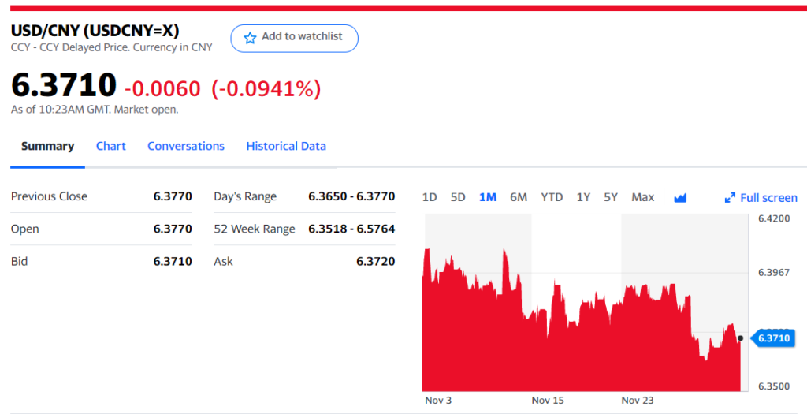Set chart range to 5D
Viewport: 807px width, 414px height.
point(458,197)
